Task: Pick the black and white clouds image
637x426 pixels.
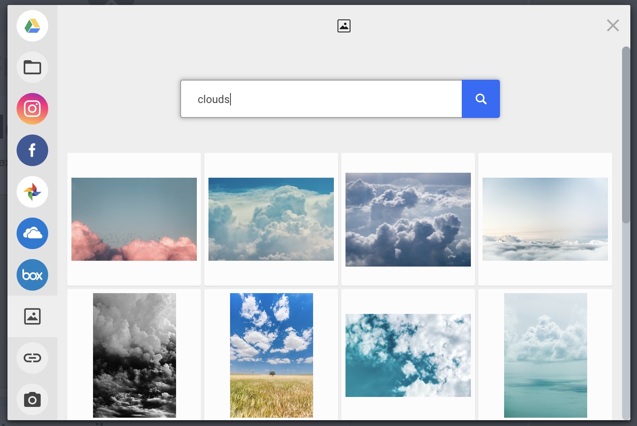Action: click(x=134, y=355)
